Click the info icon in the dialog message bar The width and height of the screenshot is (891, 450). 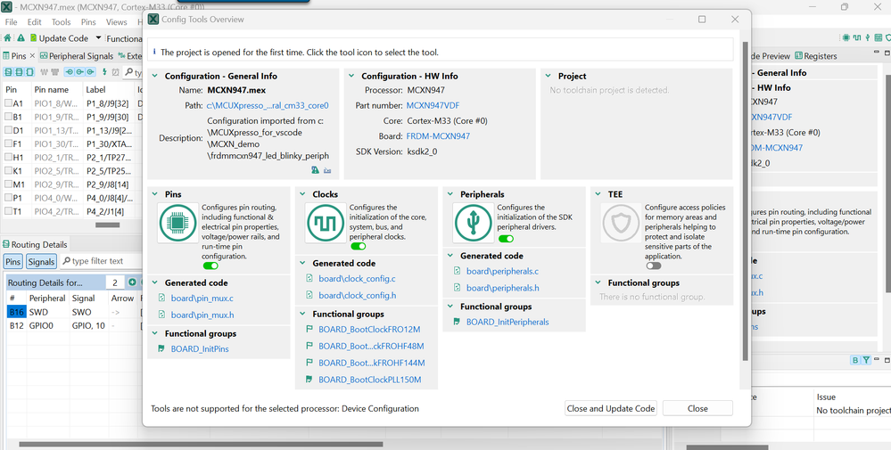154,52
